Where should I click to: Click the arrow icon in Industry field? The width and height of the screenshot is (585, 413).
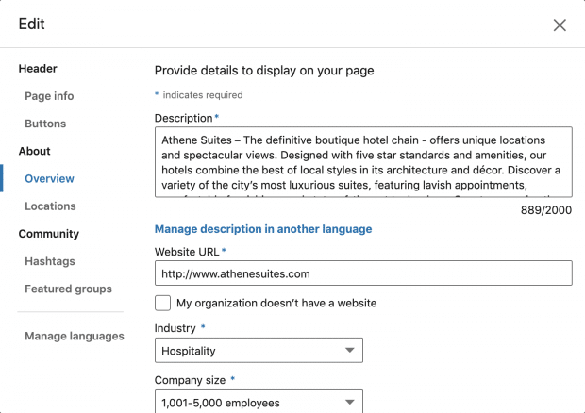point(349,351)
